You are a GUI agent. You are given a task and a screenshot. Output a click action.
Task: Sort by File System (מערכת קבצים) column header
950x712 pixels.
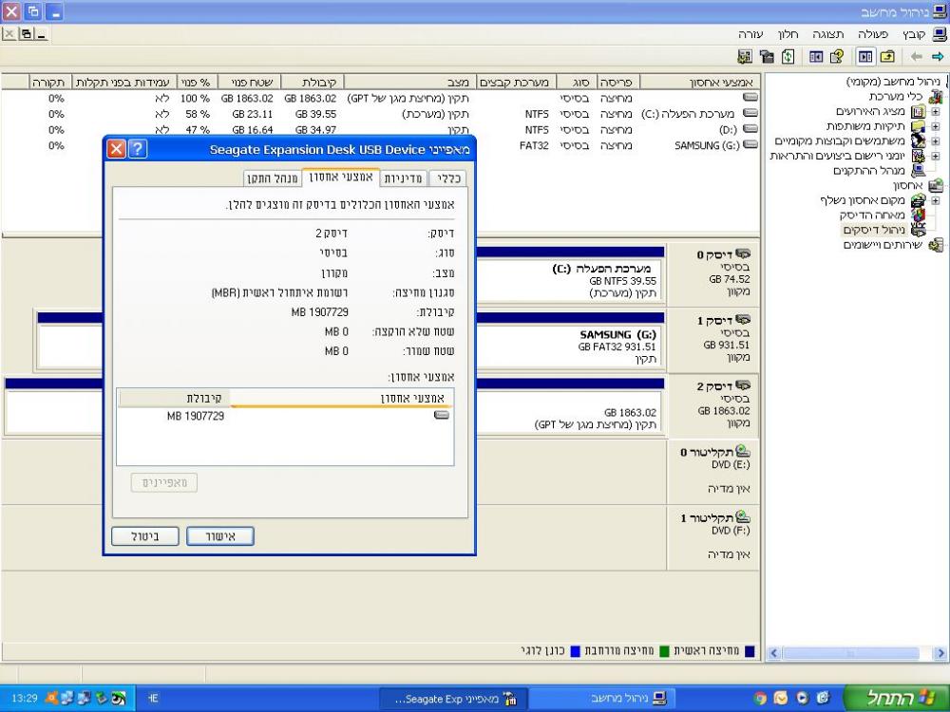pos(514,82)
